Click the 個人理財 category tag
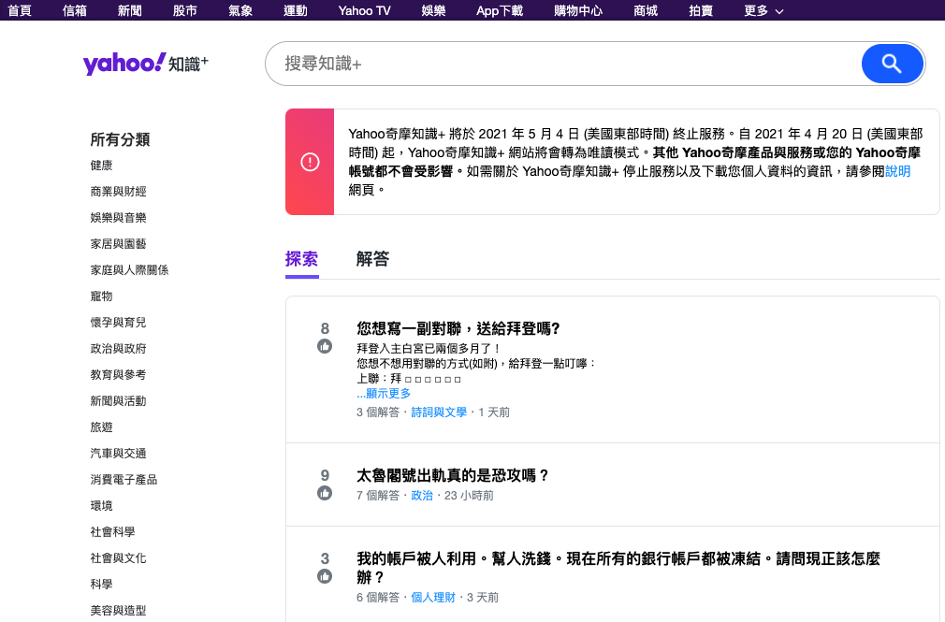Image resolution: width=945 pixels, height=622 pixels. (433, 598)
